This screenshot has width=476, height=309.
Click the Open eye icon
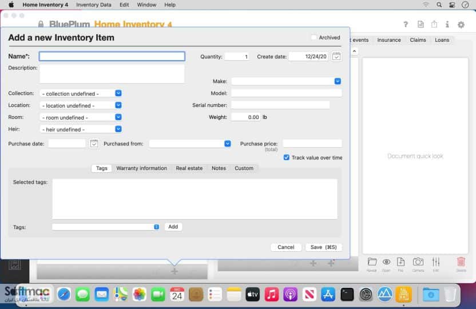(386, 262)
